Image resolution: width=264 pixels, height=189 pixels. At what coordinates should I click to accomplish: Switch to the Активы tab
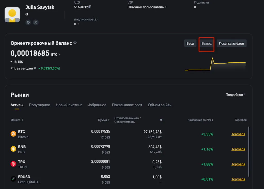(17, 105)
